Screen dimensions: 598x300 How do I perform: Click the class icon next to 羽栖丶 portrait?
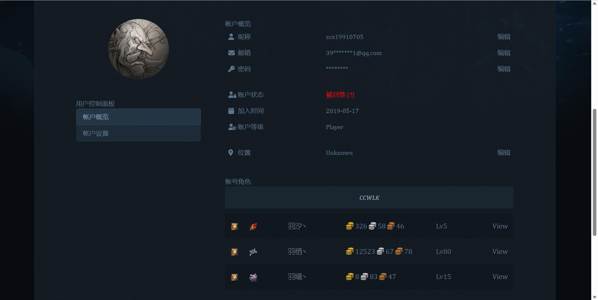253,251
